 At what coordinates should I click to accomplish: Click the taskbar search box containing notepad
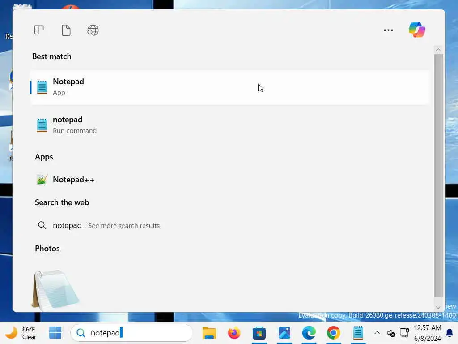(131, 333)
